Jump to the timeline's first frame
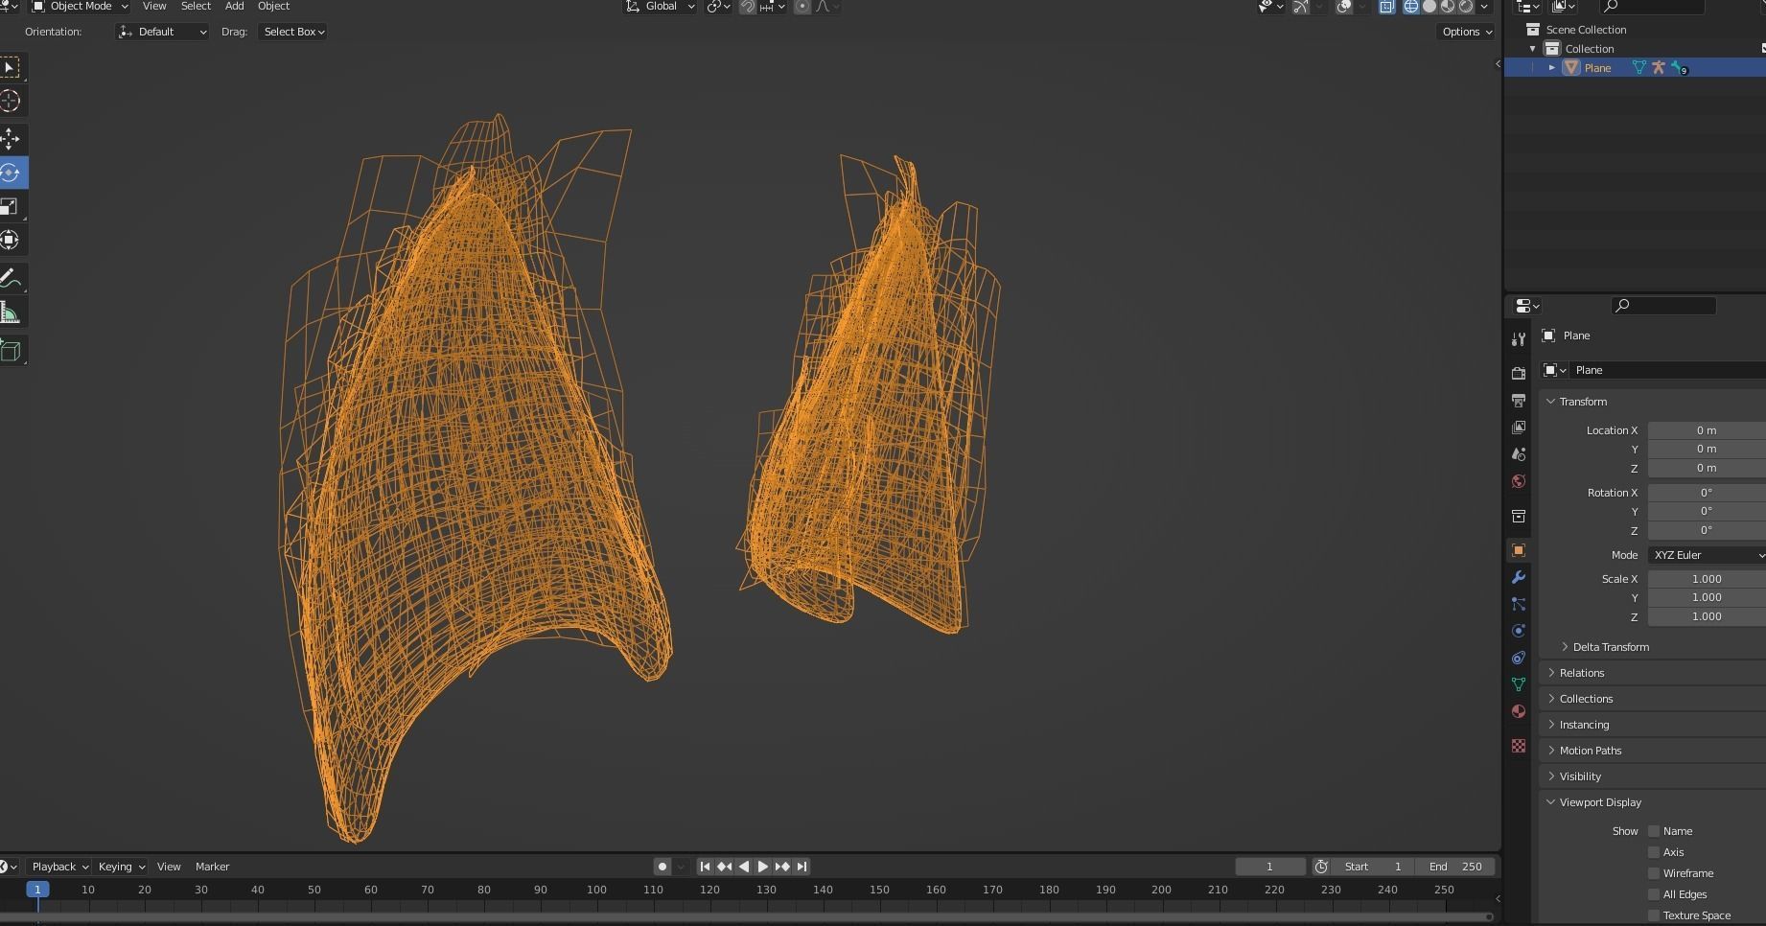This screenshot has height=926, width=1766. 705,867
